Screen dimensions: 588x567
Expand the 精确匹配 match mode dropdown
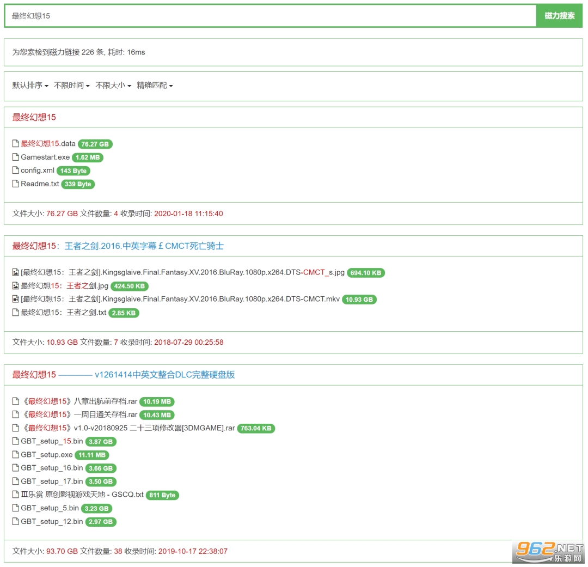click(155, 86)
